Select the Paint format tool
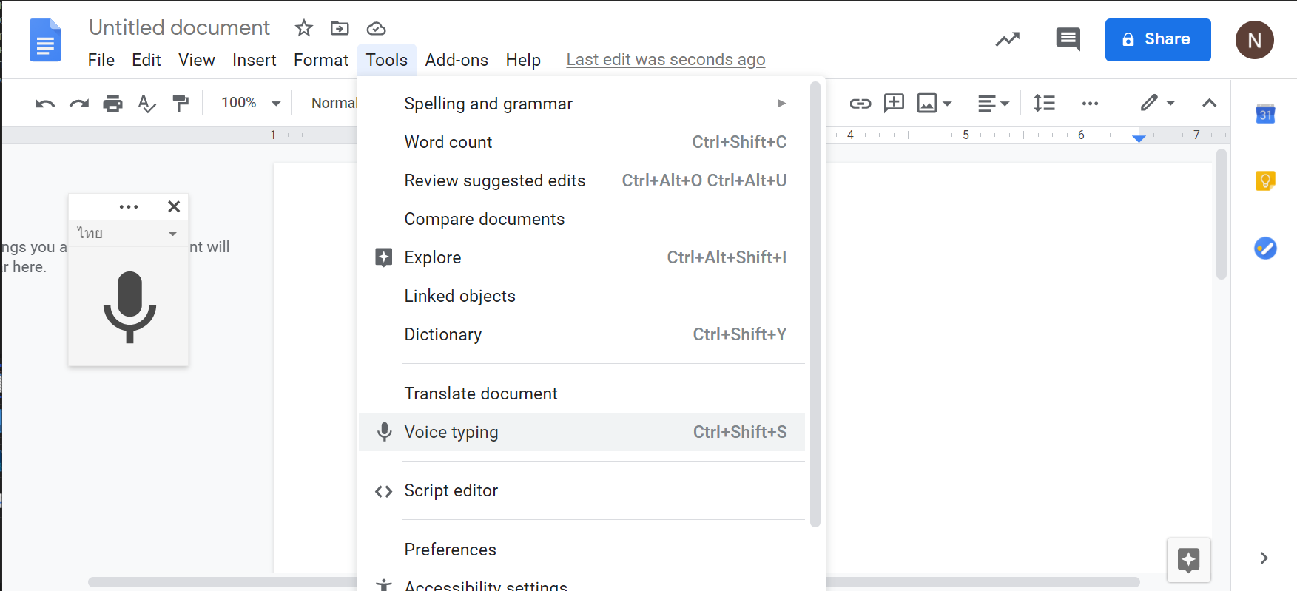 (181, 103)
